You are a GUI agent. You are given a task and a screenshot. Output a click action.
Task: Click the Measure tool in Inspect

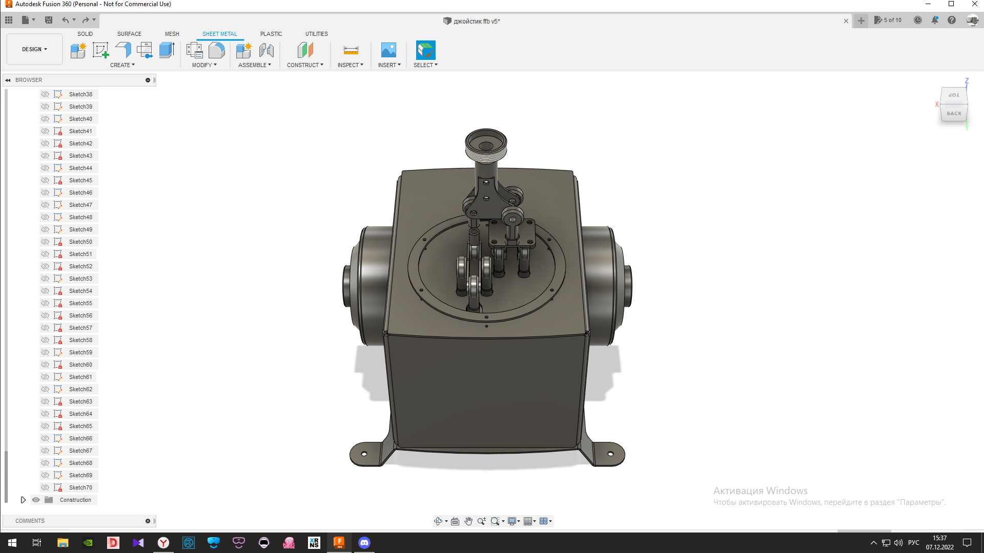(351, 50)
